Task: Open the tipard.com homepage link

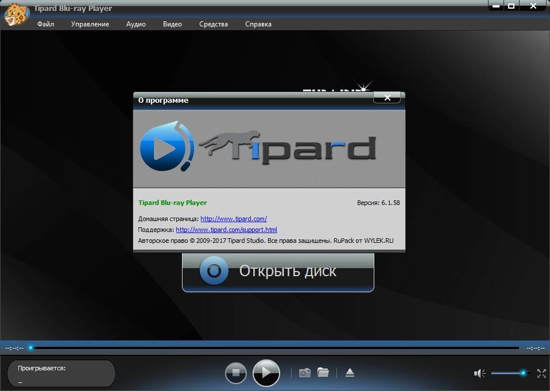Action: pos(234,219)
